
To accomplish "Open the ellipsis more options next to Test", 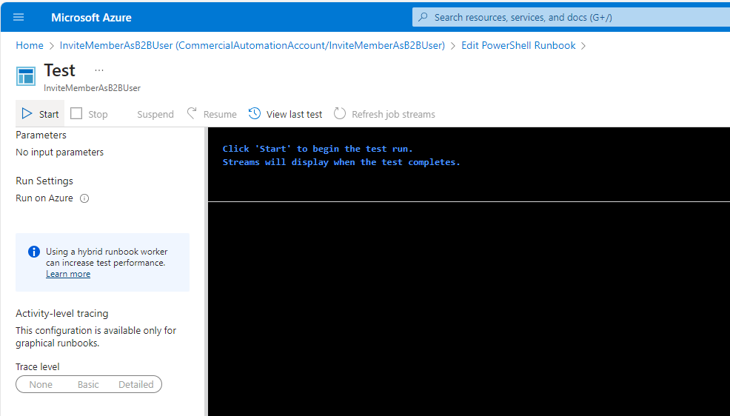I will point(99,70).
